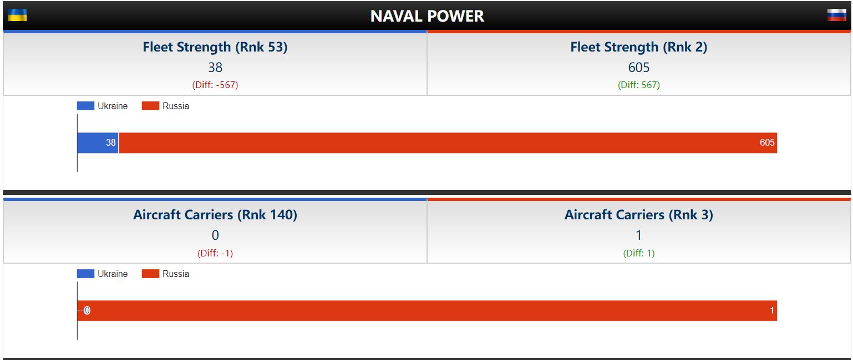Image resolution: width=853 pixels, height=360 pixels.
Task: Select the red Aircraft Carriers bar showing 1
Action: (x=427, y=311)
